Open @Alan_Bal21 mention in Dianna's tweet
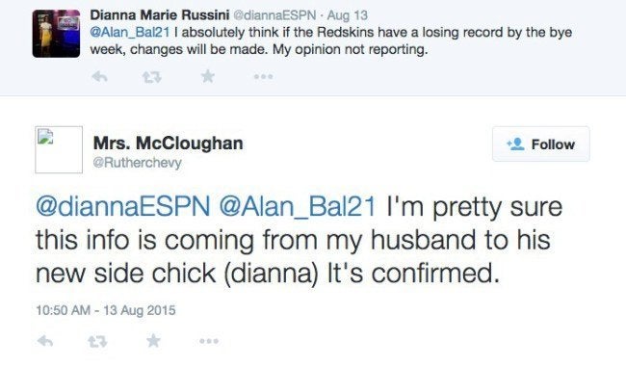The height and width of the screenshot is (367, 626). point(130,33)
